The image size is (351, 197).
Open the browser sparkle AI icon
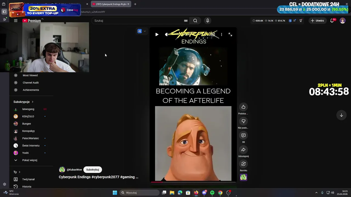pyautogui.click(x=4, y=19)
